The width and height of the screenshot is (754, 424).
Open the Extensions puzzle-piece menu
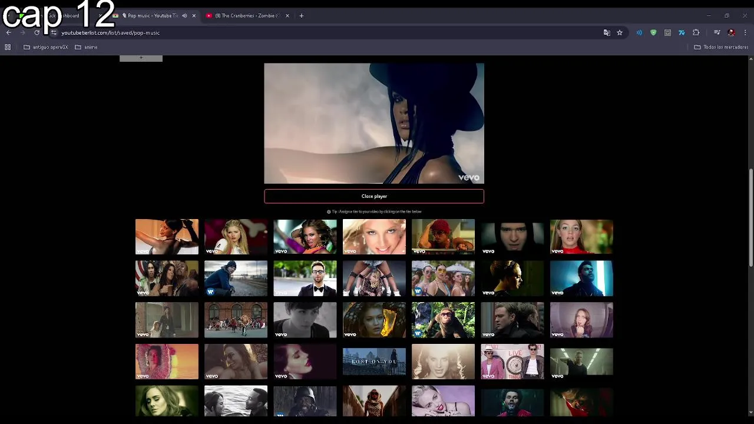pos(696,33)
